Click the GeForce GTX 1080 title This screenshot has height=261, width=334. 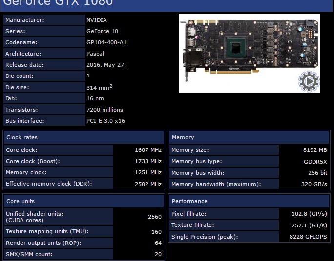[x=58, y=3]
